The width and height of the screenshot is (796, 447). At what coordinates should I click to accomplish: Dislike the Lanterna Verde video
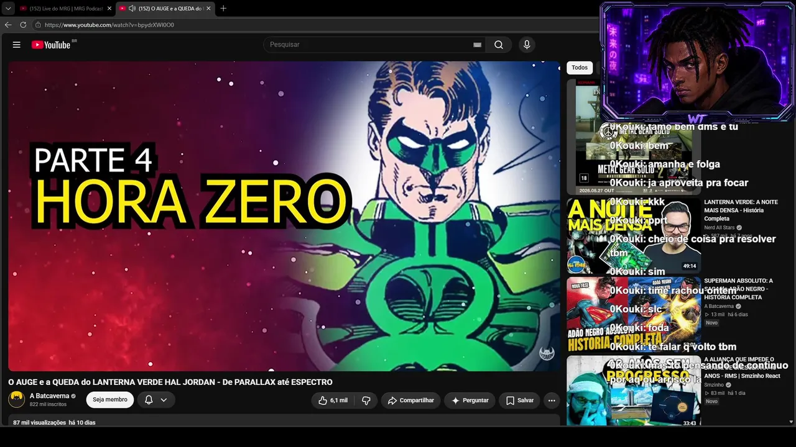click(366, 400)
